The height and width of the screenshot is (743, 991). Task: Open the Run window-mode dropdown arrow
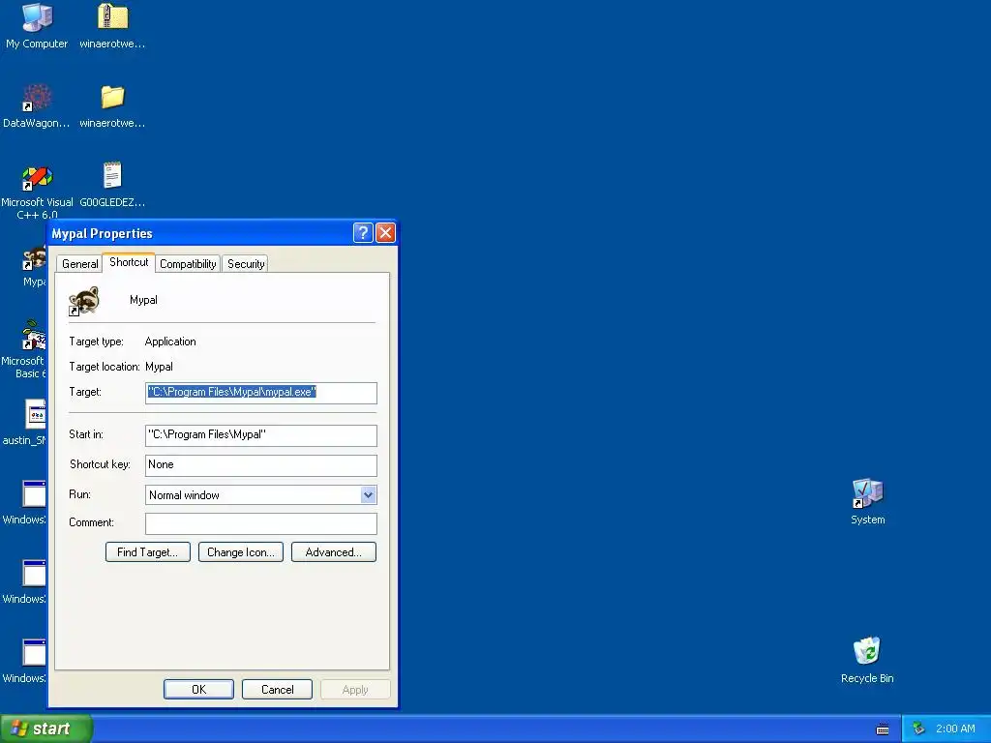[369, 495]
